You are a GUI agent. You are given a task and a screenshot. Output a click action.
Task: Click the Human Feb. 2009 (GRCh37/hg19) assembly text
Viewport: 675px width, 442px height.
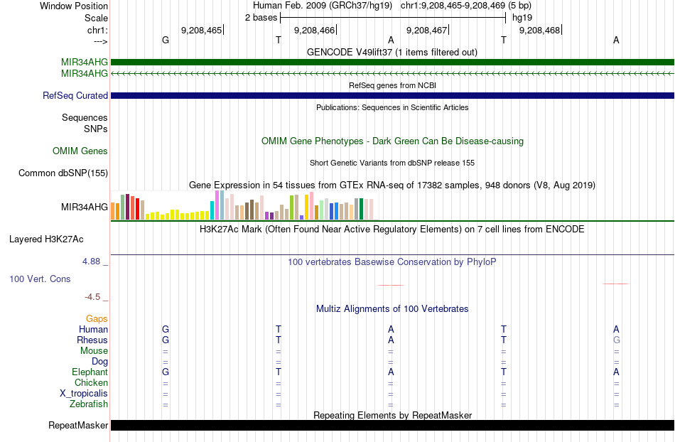[323, 6]
